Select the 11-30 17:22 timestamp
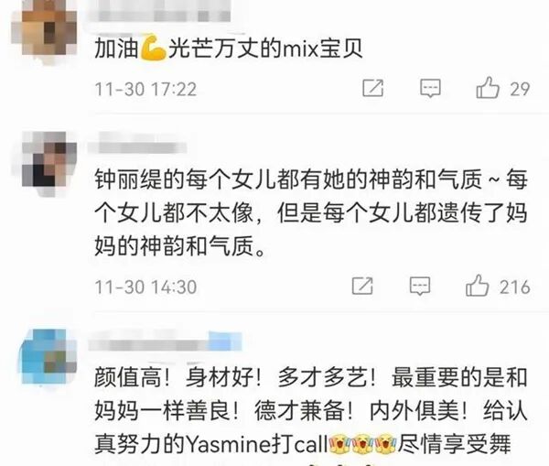The image size is (549, 466). [x=145, y=90]
